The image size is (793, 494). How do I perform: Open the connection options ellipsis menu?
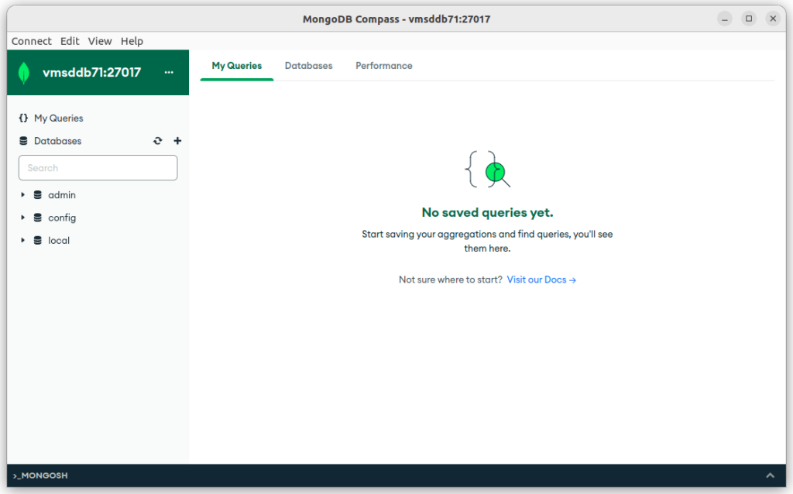click(169, 72)
